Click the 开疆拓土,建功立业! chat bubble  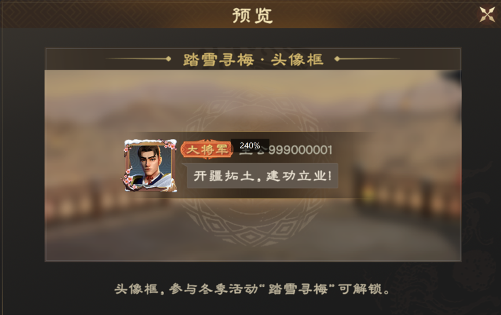click(x=262, y=176)
